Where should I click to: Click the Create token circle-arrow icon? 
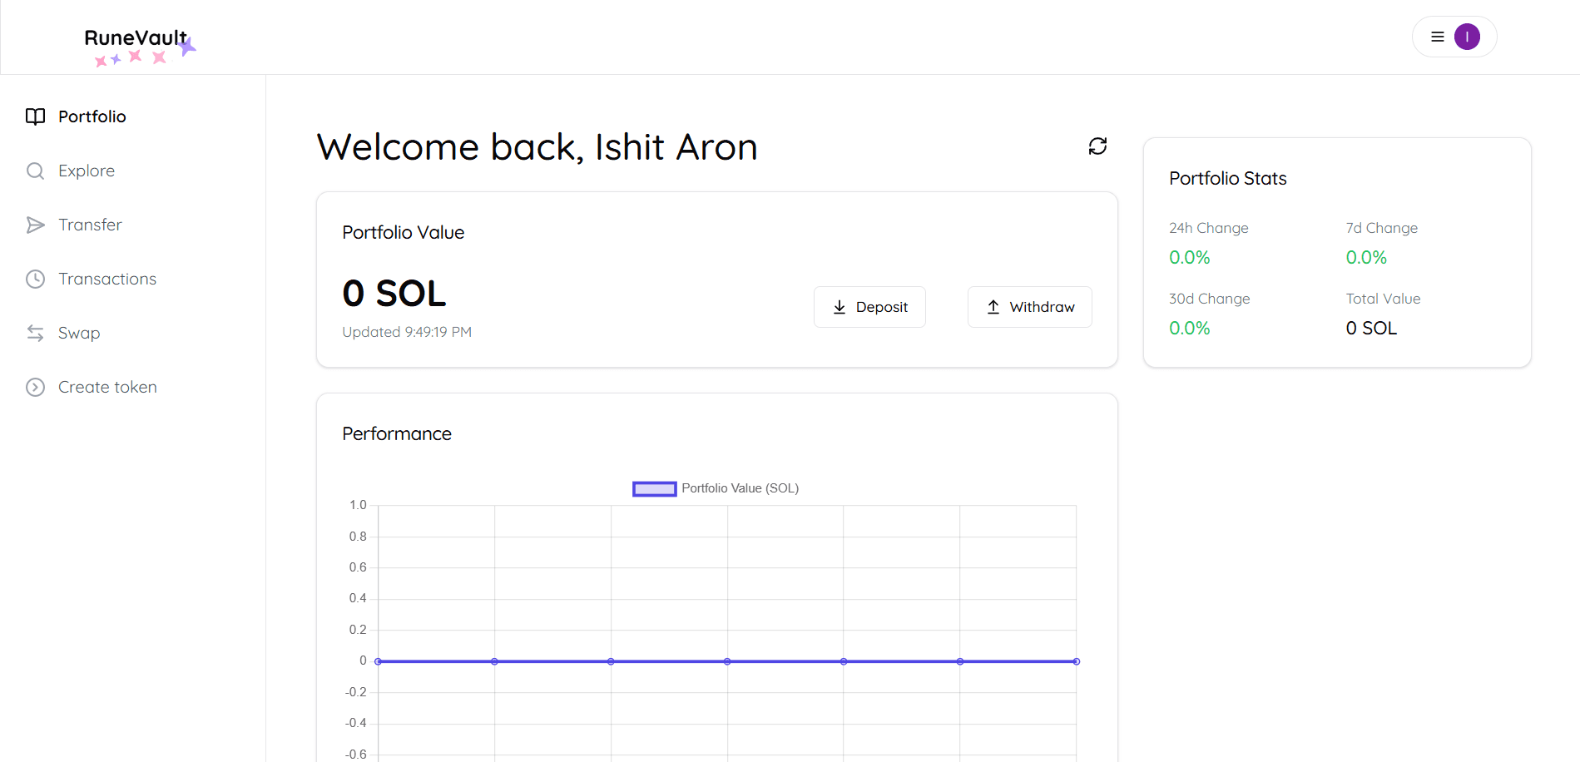tap(35, 387)
